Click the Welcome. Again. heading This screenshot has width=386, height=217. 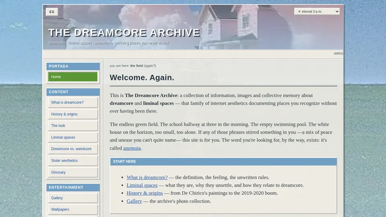tap(142, 78)
